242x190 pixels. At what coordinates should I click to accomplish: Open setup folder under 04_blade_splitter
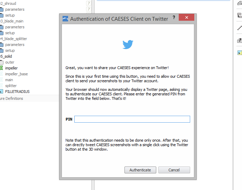pyautogui.click(x=10, y=50)
